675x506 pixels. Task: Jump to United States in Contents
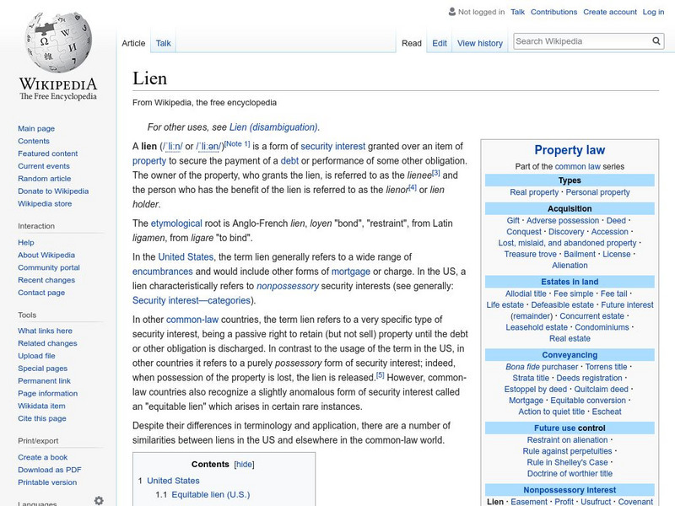(x=173, y=481)
